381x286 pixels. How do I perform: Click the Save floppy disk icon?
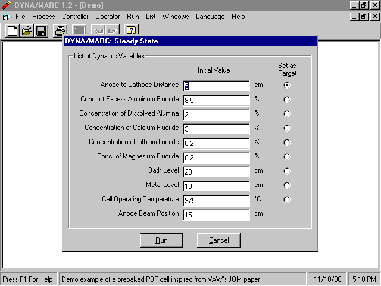coord(41,31)
